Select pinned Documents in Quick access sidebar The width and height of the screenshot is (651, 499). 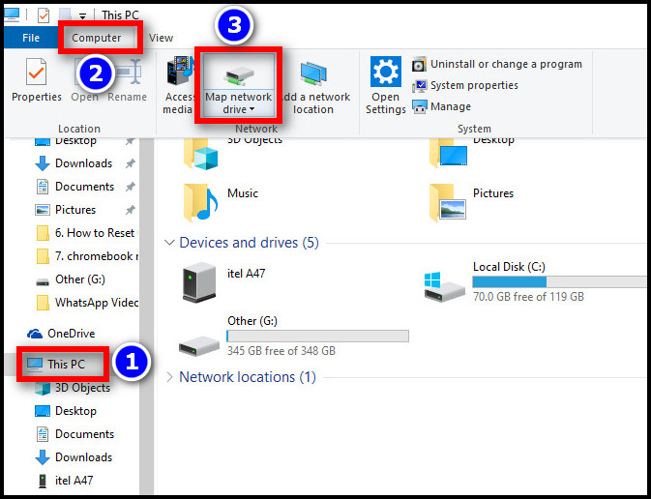[x=75, y=187]
